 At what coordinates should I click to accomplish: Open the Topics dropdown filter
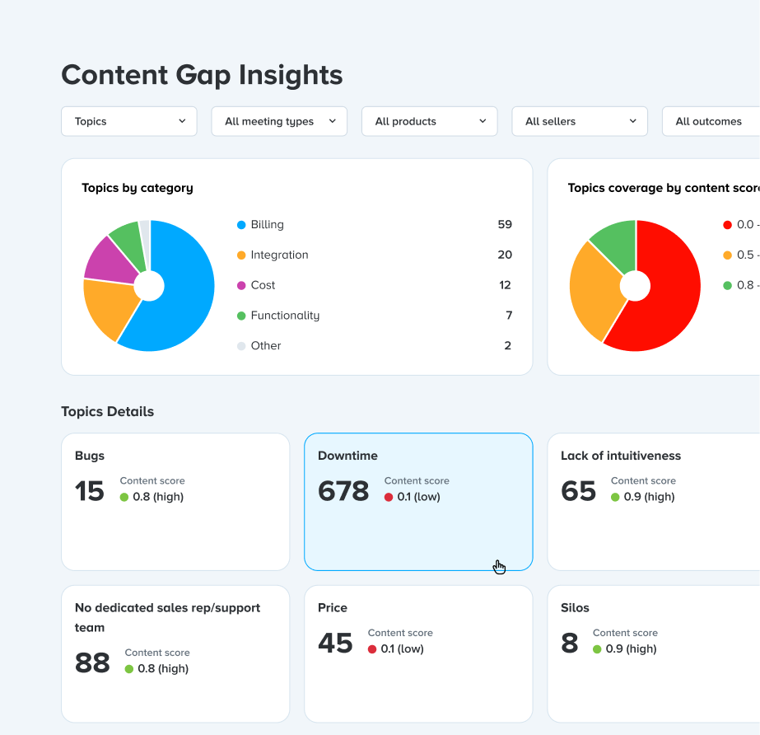pos(129,121)
